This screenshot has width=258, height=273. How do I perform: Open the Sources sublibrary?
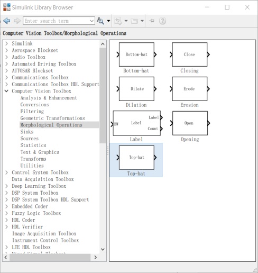30,139
